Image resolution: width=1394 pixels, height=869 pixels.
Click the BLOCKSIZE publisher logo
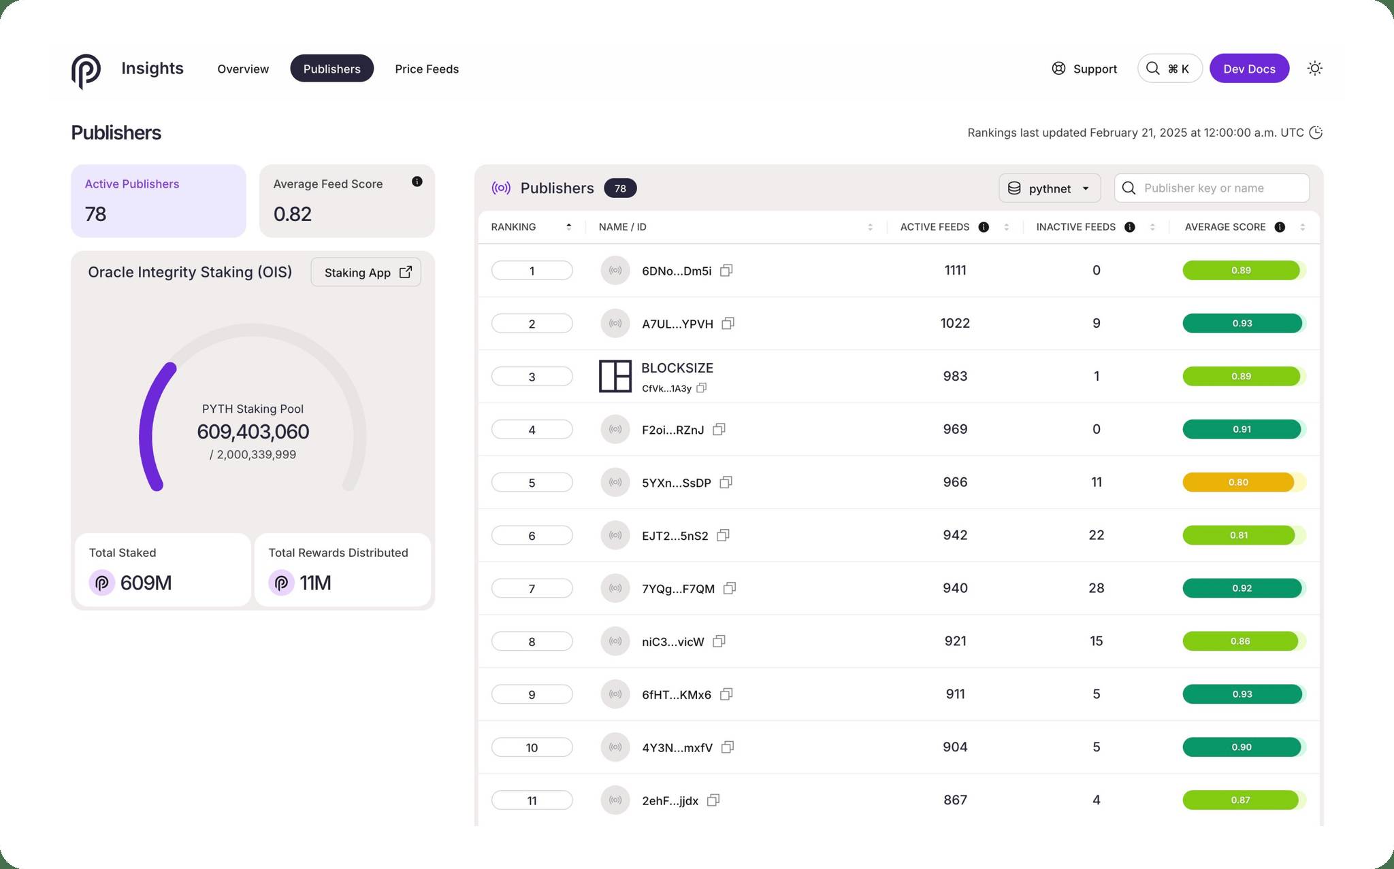(615, 376)
